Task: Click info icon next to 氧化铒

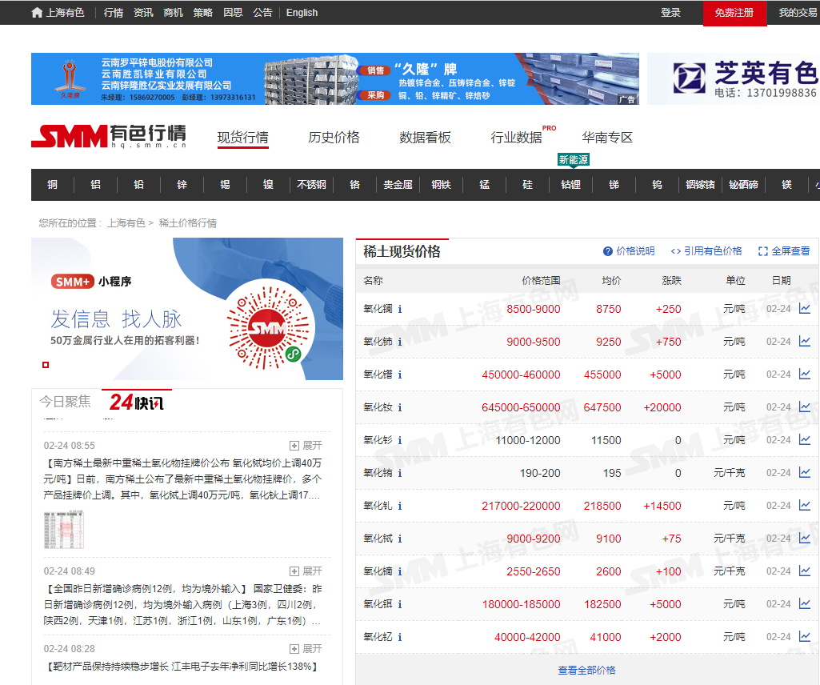Action: (x=400, y=604)
